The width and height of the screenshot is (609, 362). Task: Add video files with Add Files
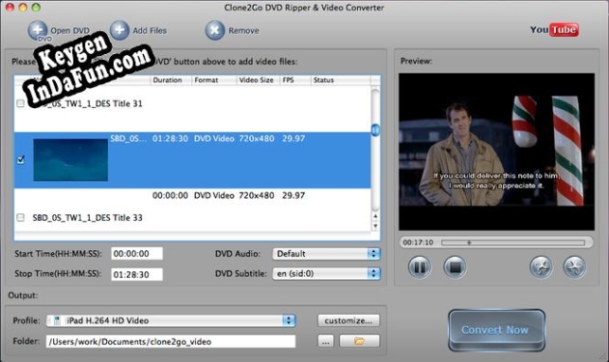tap(139, 30)
